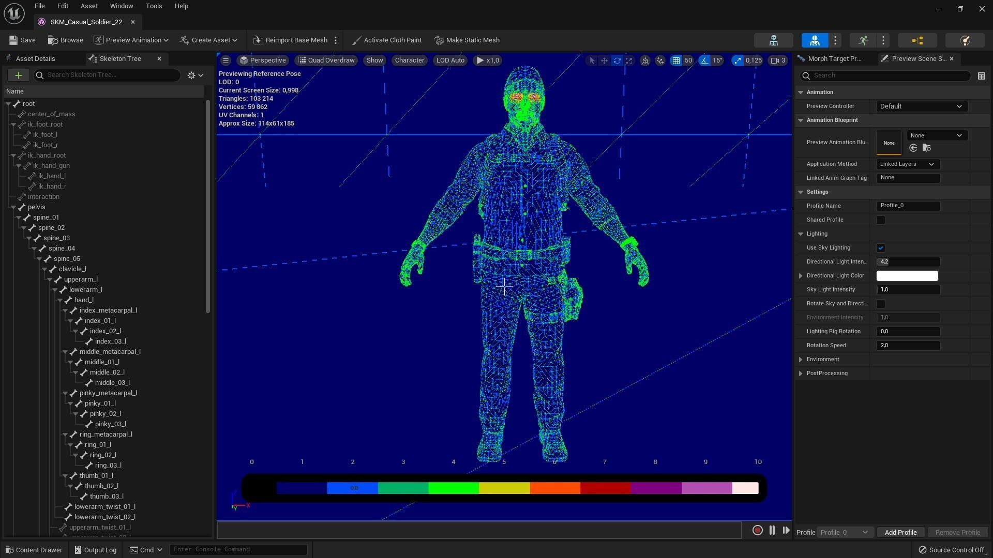The width and height of the screenshot is (993, 558).
Task: Uncheck Use Sky Lighting
Action: (880, 248)
